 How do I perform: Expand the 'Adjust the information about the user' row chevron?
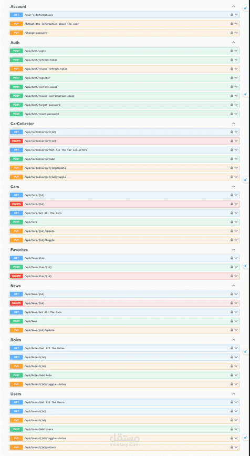pyautogui.click(x=236, y=24)
